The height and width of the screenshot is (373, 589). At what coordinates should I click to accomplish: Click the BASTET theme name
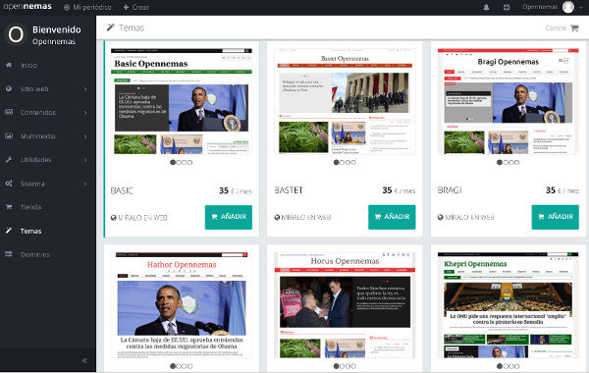click(289, 190)
